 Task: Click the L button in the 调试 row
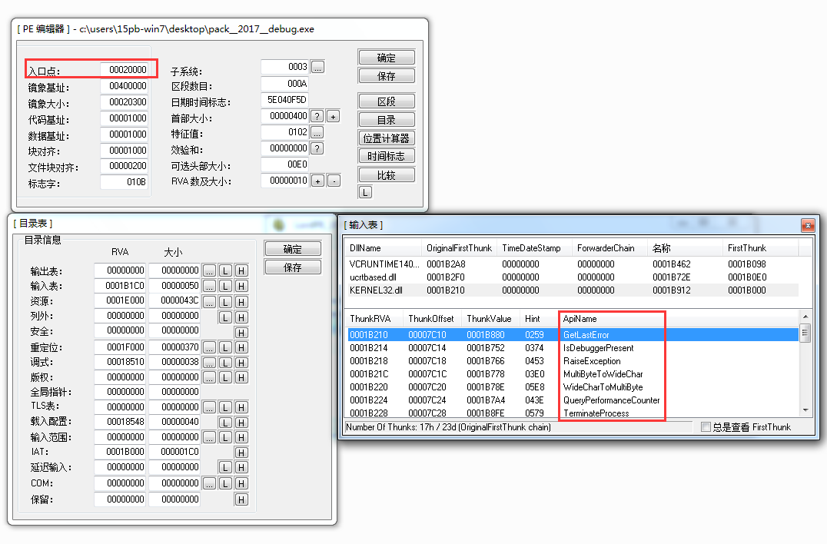click(225, 363)
